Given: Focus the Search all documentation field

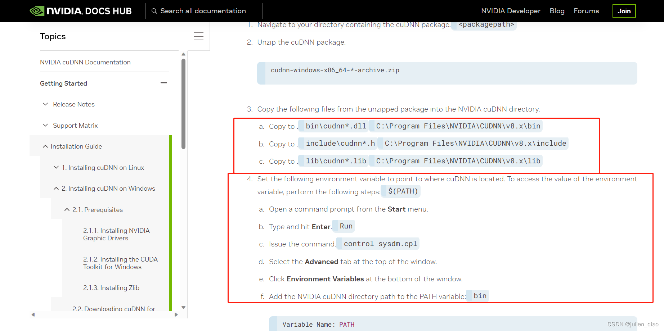Looking at the screenshot, I should (204, 11).
